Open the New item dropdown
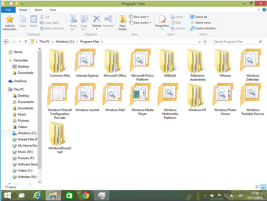 click(139, 17)
